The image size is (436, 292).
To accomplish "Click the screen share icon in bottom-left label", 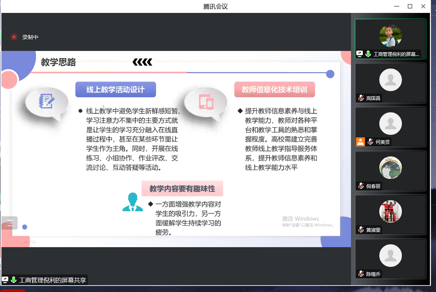I will click(5, 280).
